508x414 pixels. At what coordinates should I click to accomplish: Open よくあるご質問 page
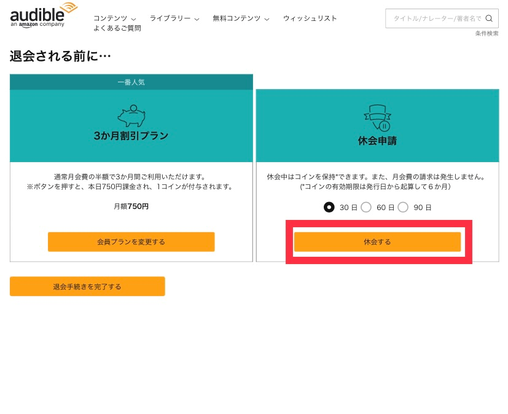pyautogui.click(x=117, y=28)
